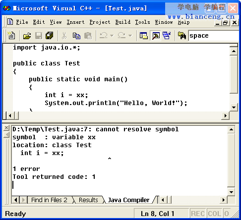The height and width of the screenshot is (220, 241).
Task: Click 'Ln 8, Col 1' in status bar
Action: point(157,214)
